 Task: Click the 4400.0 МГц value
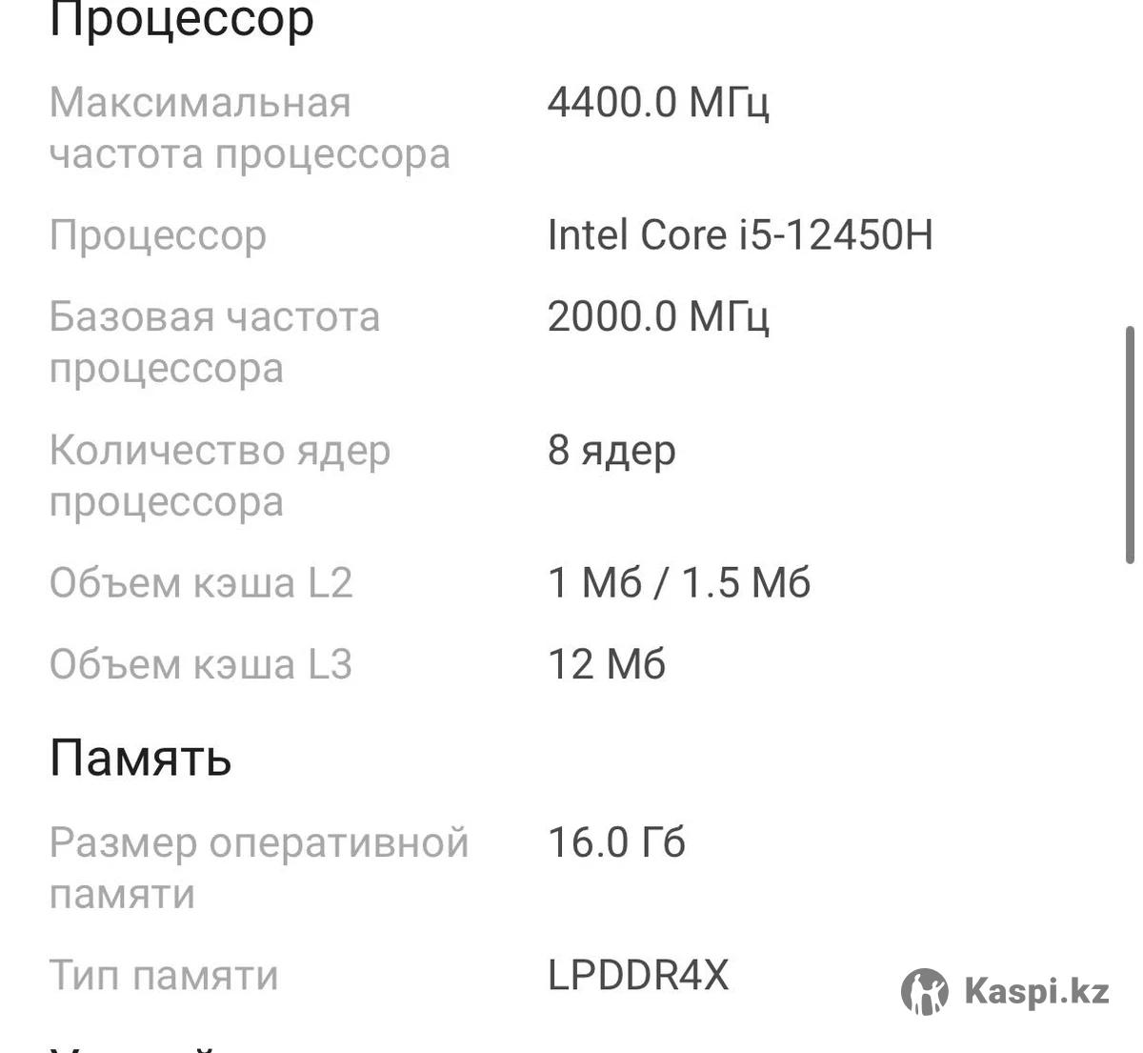pos(657,102)
